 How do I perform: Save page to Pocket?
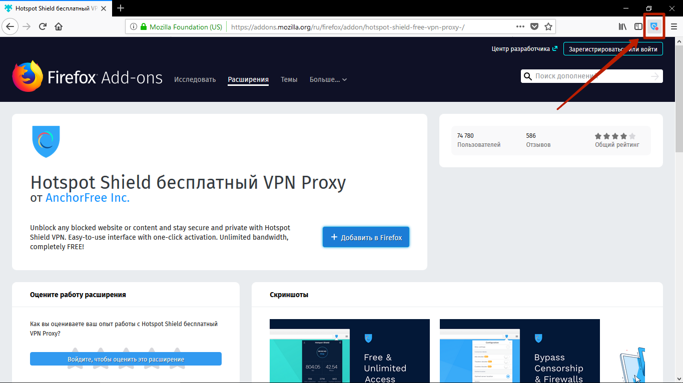click(x=534, y=26)
